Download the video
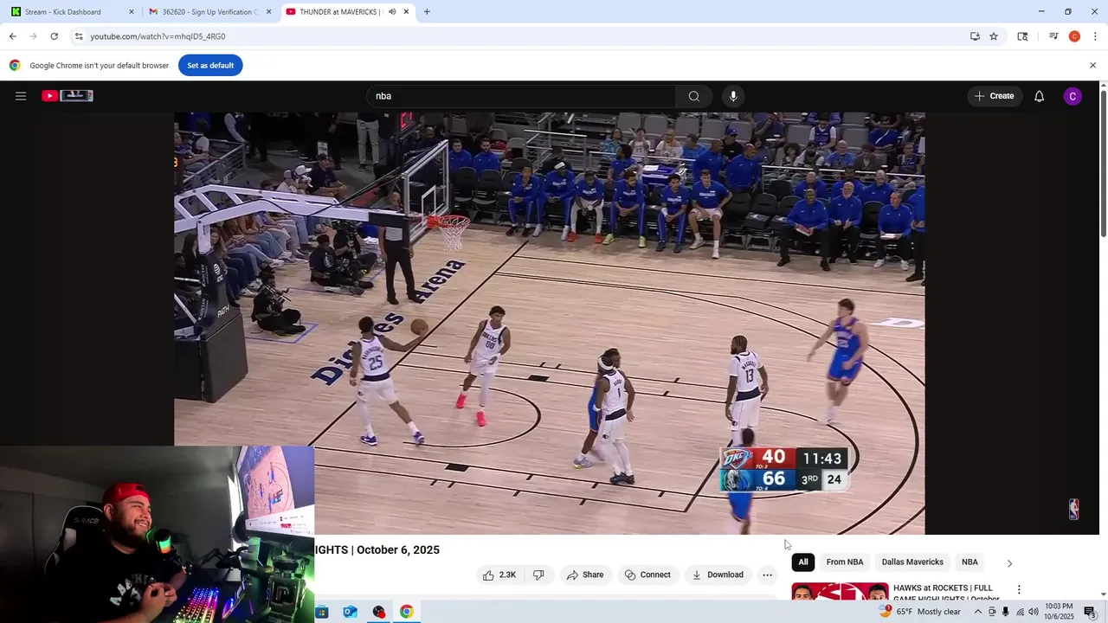 pos(718,575)
